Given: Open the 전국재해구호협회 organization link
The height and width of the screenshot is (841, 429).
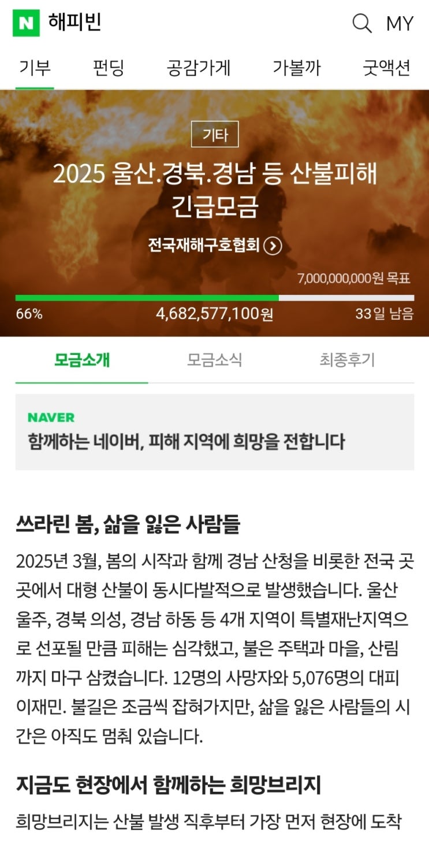Looking at the screenshot, I should click(x=204, y=246).
